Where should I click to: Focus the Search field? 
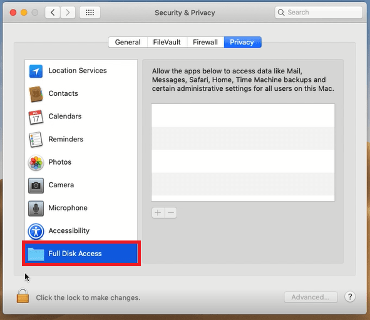tap(319, 13)
